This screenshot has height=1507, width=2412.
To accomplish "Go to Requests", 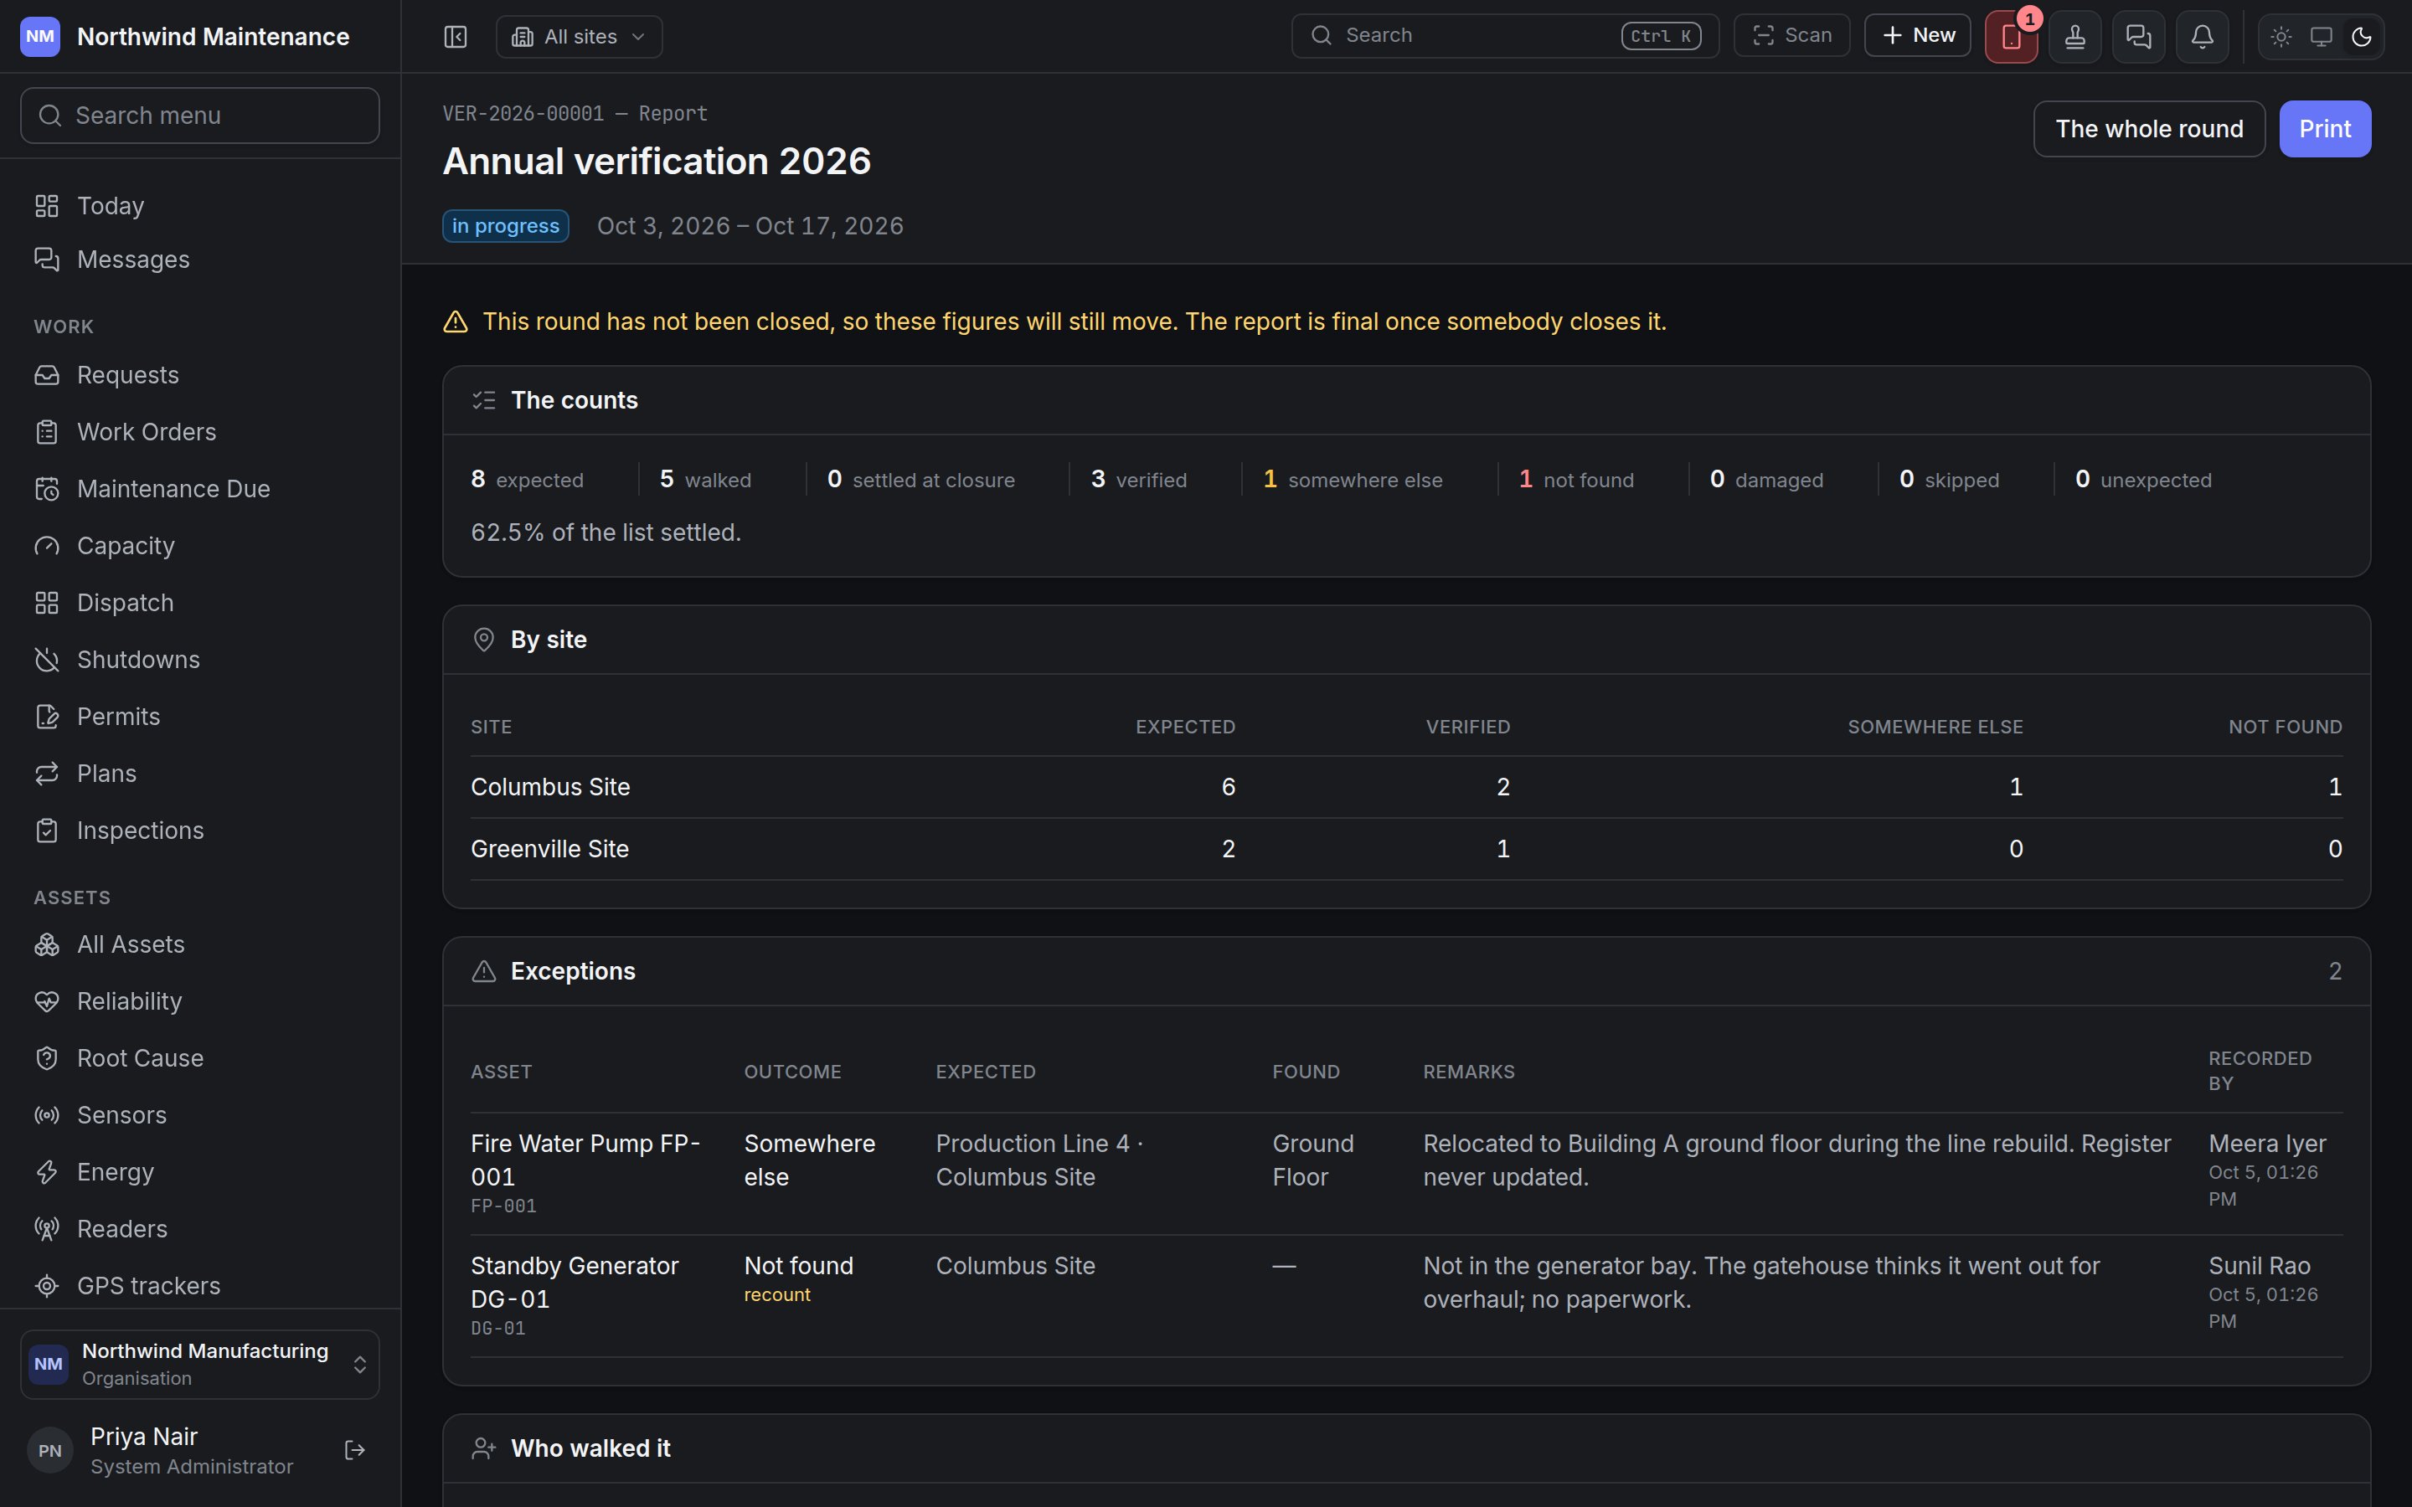I will pos(200,375).
